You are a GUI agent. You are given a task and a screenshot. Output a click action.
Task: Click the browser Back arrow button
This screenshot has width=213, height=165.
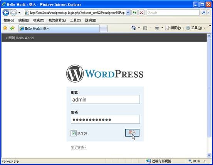coord(6,13)
